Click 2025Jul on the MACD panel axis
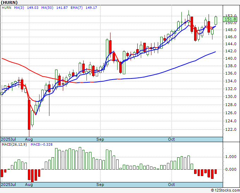 (8, 185)
